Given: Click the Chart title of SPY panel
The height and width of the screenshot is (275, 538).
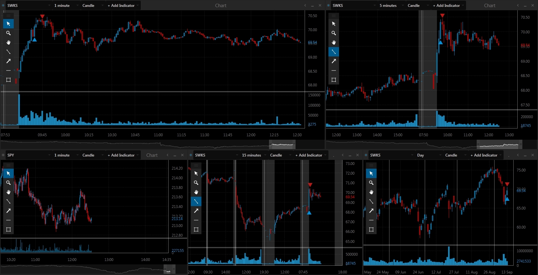Looking at the screenshot, I should click(152, 155).
